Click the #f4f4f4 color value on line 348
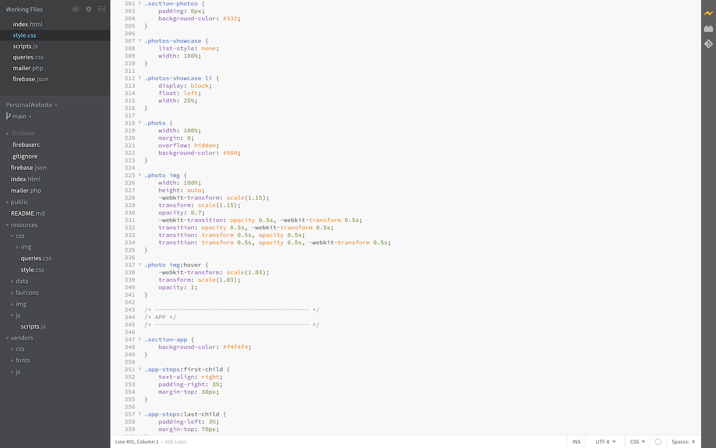The width and height of the screenshot is (716, 448). 235,347
